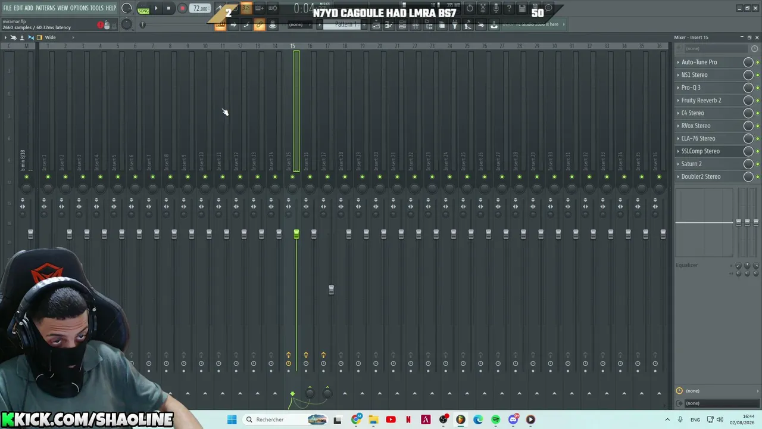Open the EDIT menu
This screenshot has width=762, height=429.
(x=18, y=8)
